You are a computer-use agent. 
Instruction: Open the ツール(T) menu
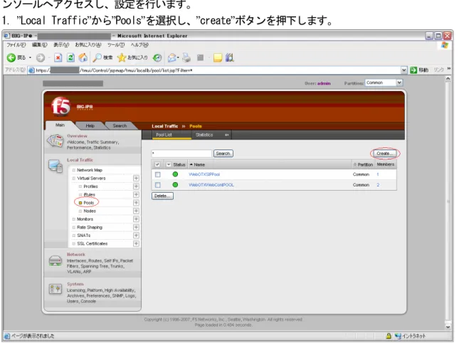click(x=115, y=45)
